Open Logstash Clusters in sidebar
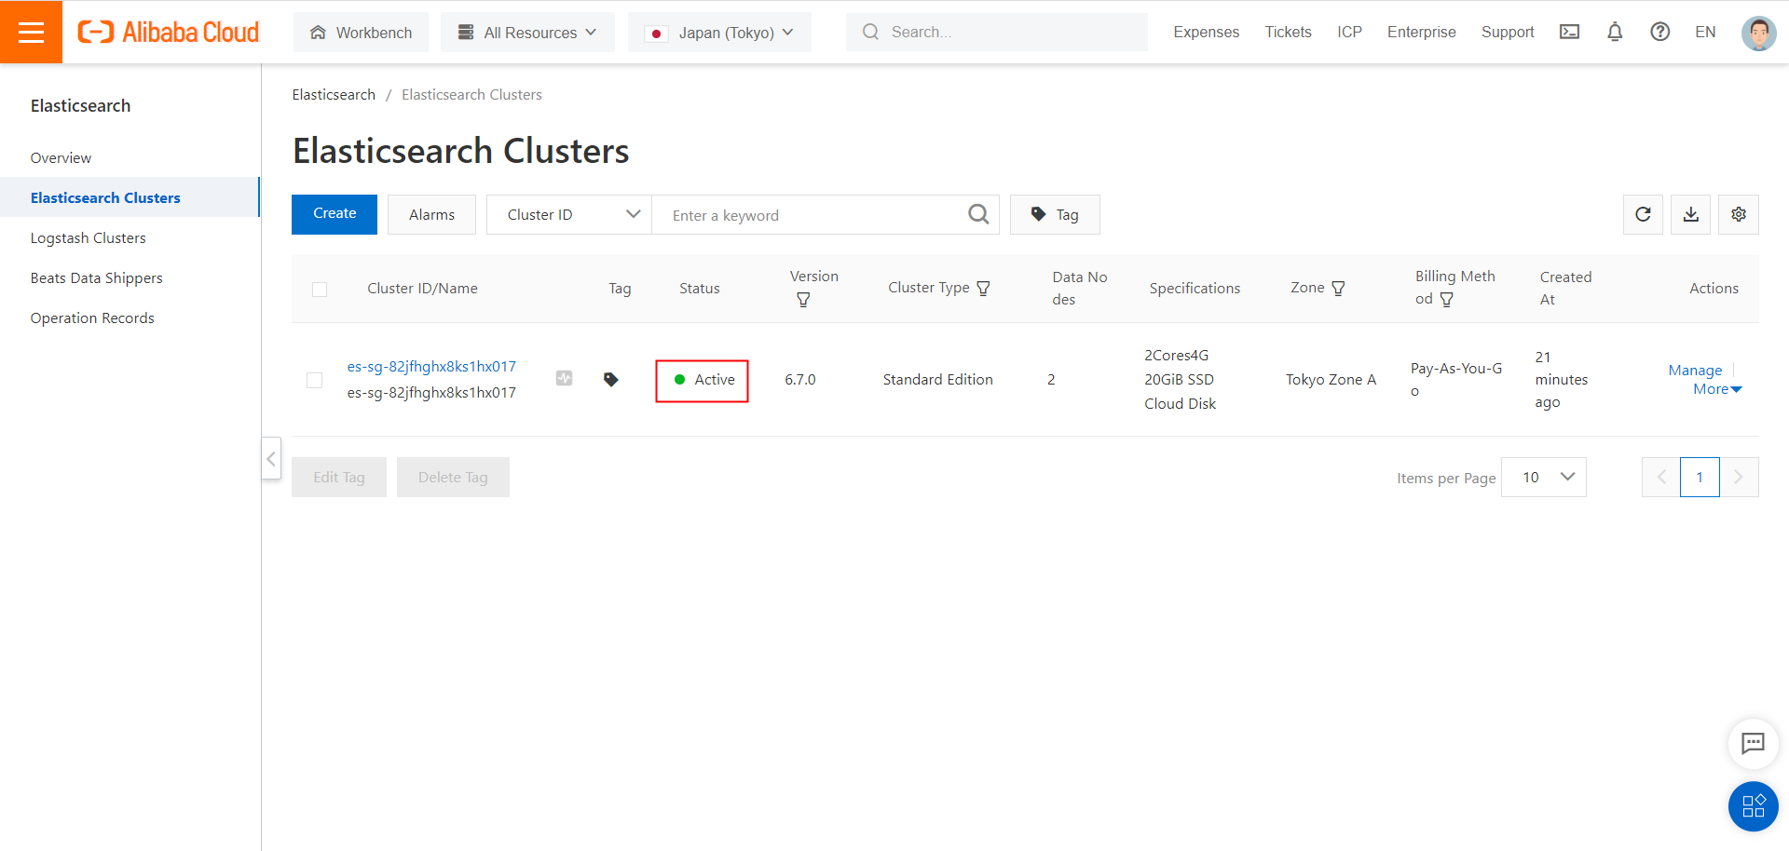 pyautogui.click(x=88, y=237)
